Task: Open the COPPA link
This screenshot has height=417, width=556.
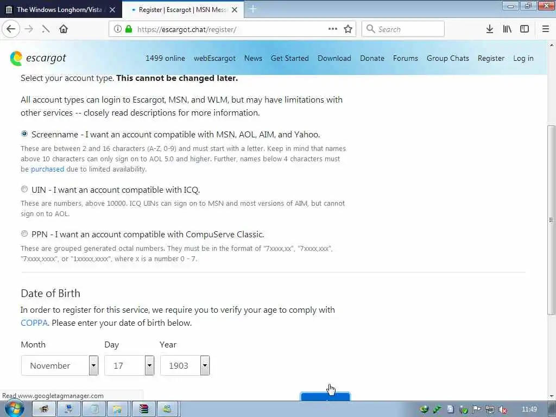Action: (34, 323)
